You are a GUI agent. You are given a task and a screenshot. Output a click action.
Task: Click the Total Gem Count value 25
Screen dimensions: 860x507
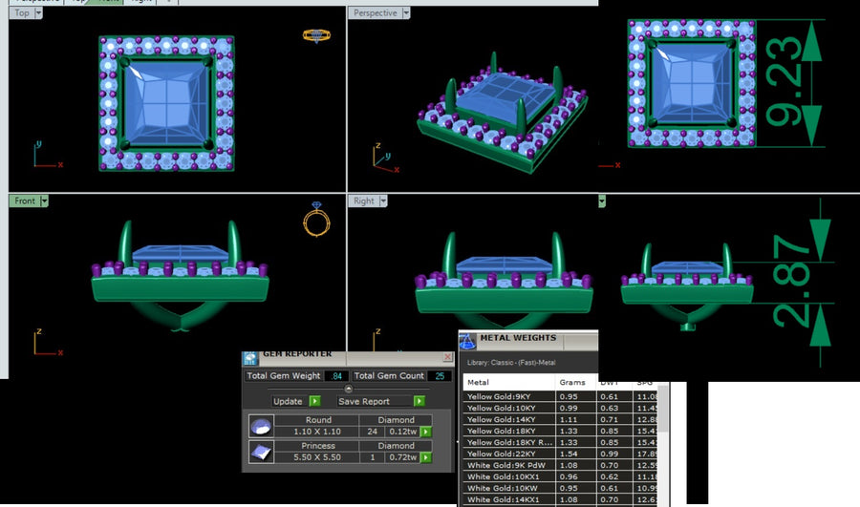click(440, 376)
